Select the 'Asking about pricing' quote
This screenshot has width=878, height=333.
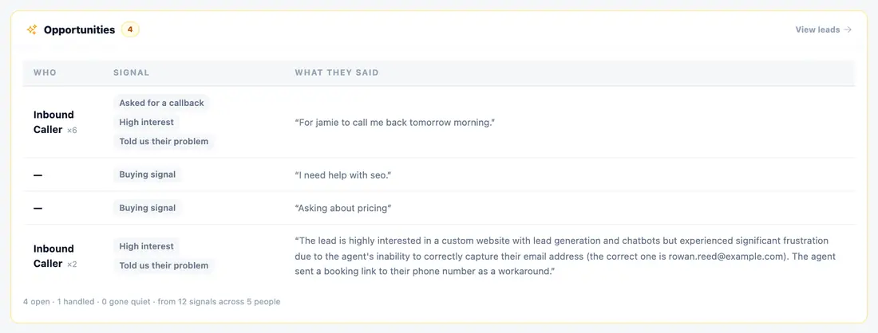[x=342, y=208]
